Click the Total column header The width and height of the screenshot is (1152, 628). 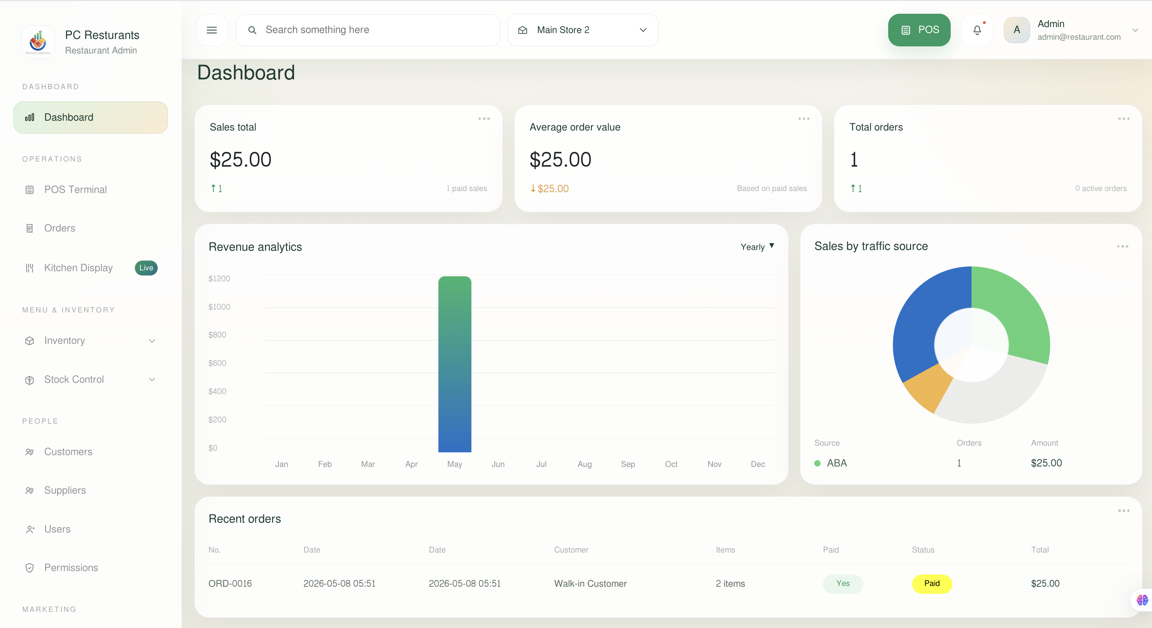coord(1040,550)
